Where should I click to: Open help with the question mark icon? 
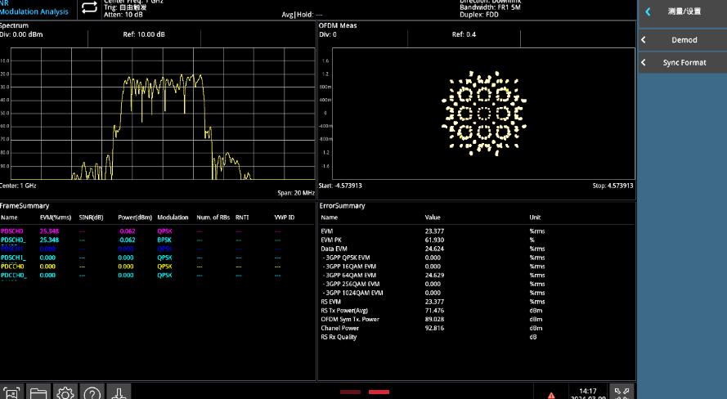pos(92,392)
